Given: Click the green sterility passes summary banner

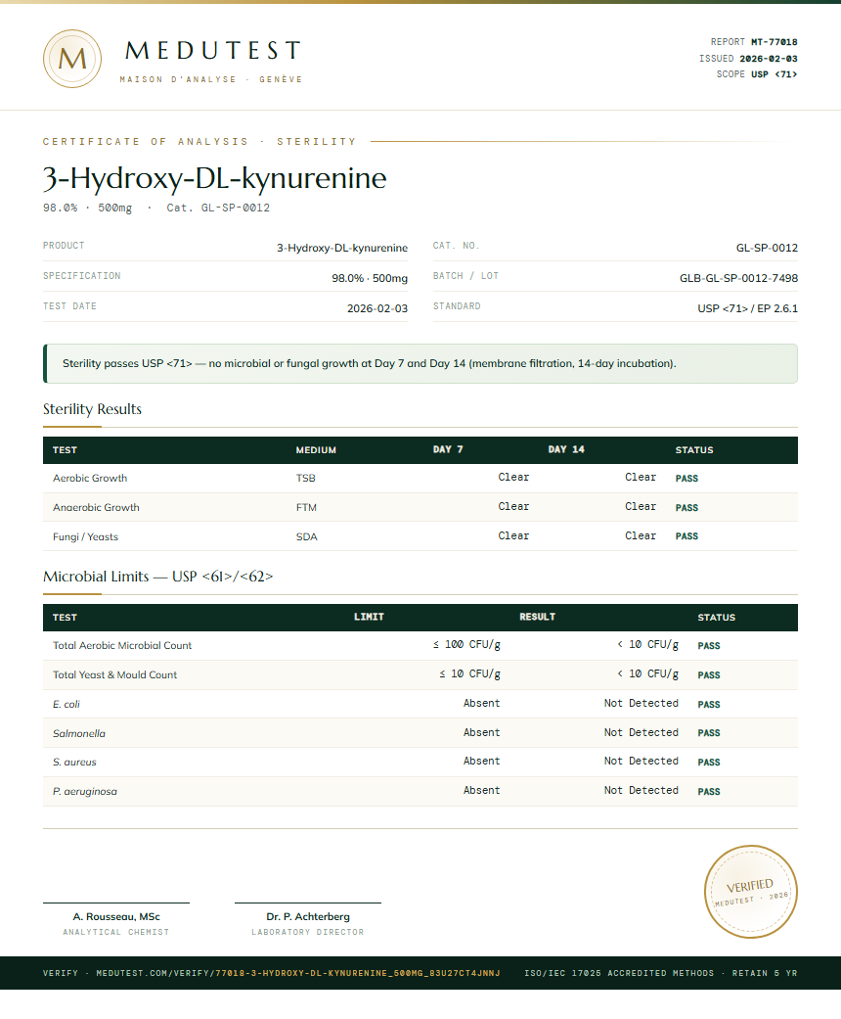Looking at the screenshot, I should point(420,364).
